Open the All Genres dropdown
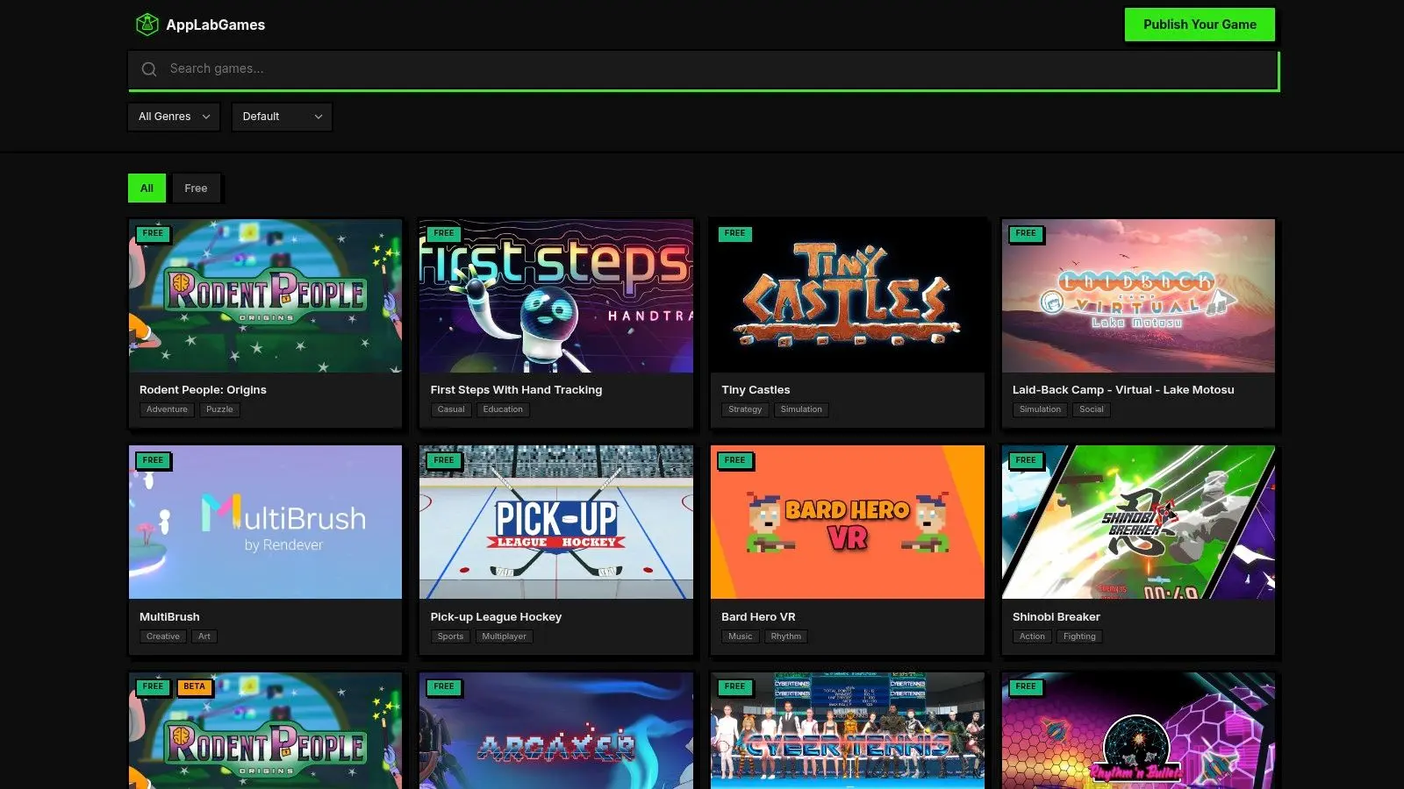 click(x=173, y=116)
